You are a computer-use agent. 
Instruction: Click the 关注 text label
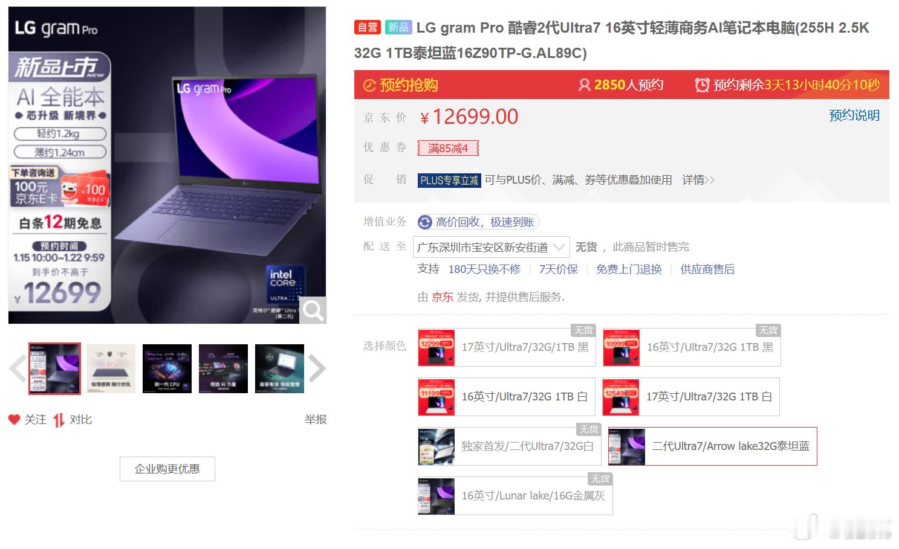click(x=35, y=419)
